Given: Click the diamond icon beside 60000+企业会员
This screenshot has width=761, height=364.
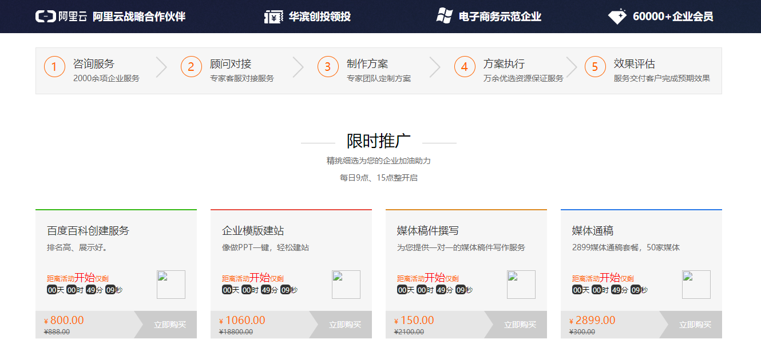Looking at the screenshot, I should click(617, 17).
